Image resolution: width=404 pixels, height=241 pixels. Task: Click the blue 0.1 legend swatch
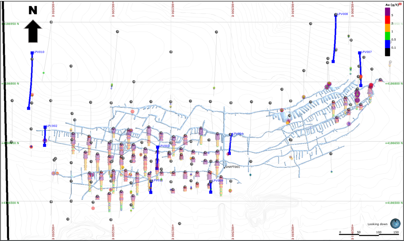(387, 44)
